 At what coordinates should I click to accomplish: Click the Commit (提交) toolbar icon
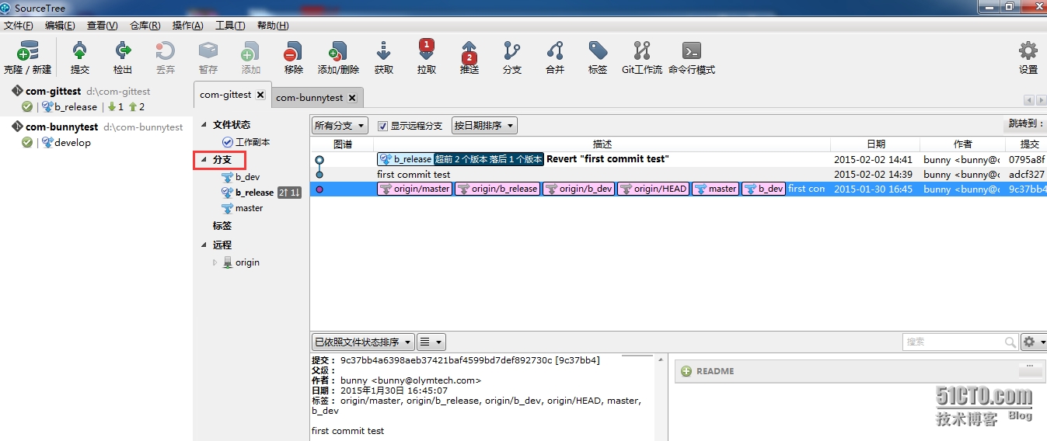click(80, 52)
